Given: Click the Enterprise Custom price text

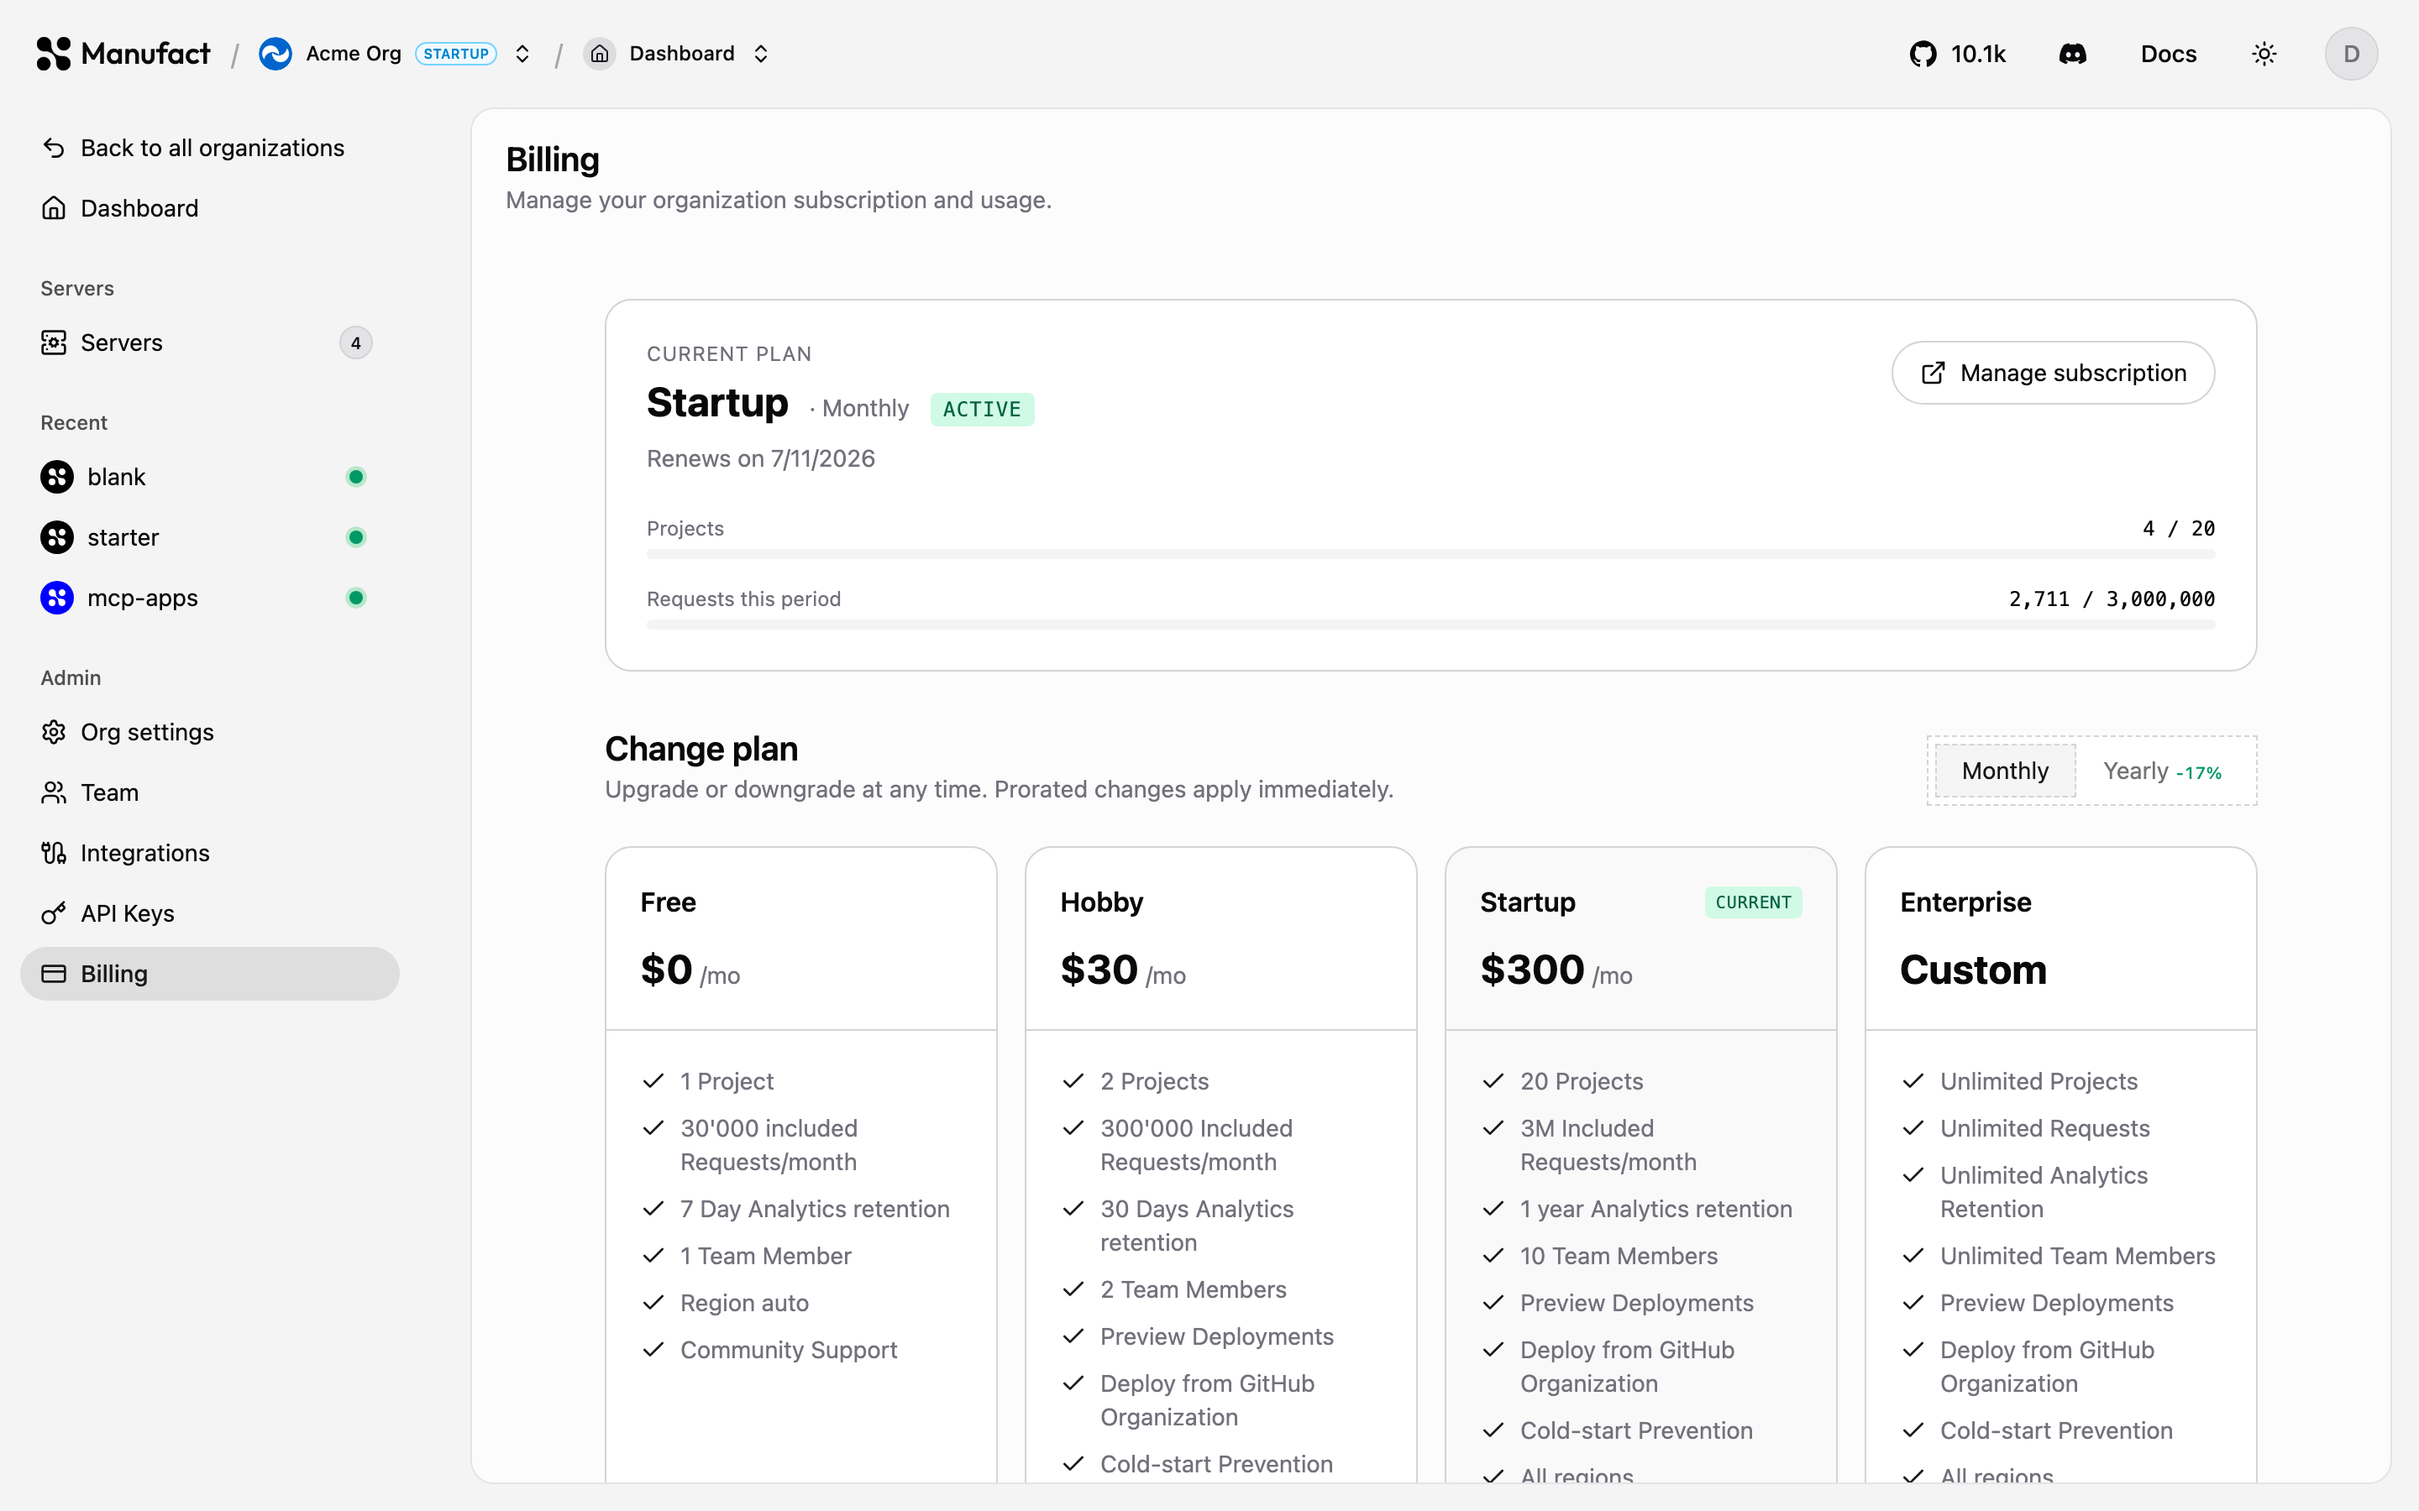Looking at the screenshot, I should pos(1973,970).
